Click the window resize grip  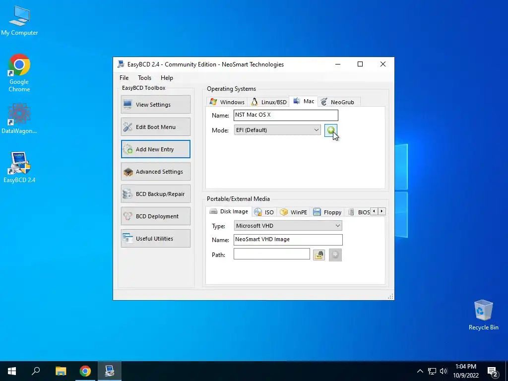coord(390,297)
